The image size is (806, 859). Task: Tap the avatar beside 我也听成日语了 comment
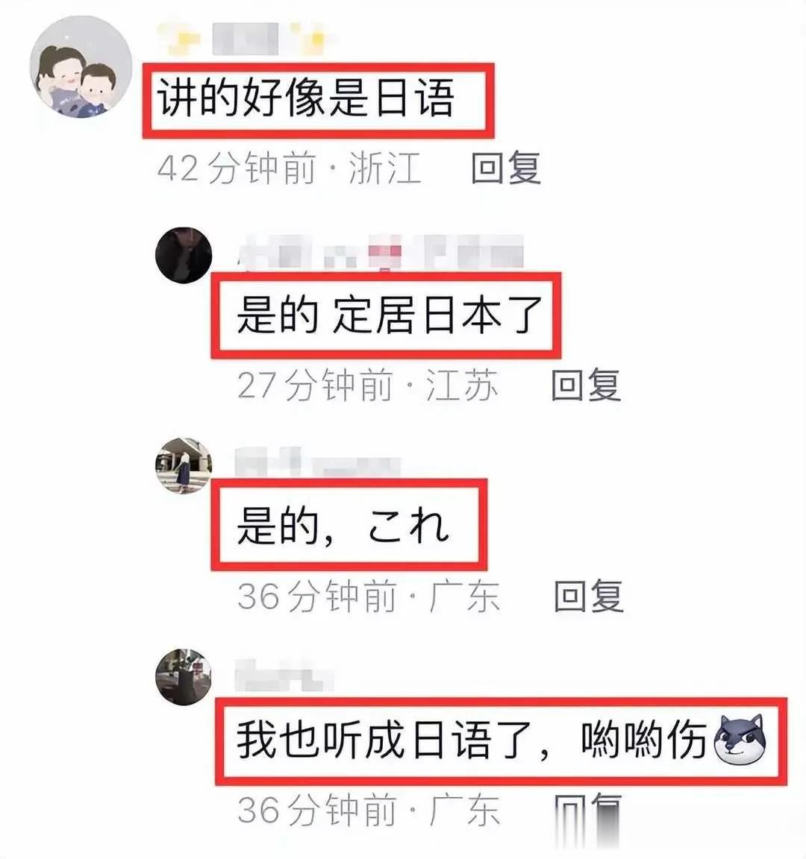[x=184, y=676]
